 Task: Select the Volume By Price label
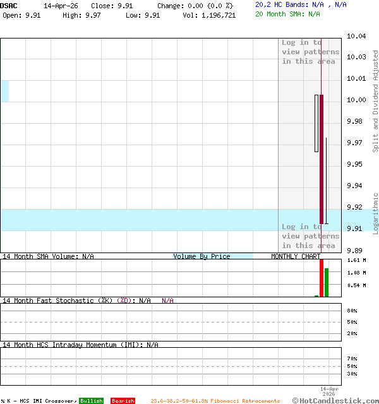click(202, 256)
